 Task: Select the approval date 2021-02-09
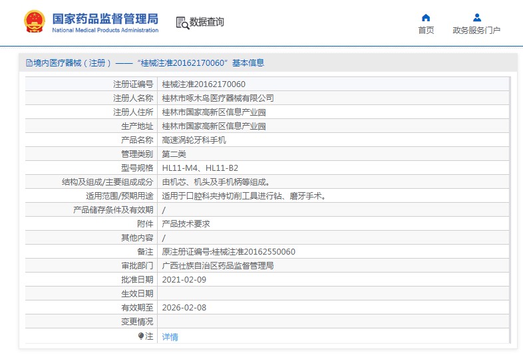(x=183, y=280)
